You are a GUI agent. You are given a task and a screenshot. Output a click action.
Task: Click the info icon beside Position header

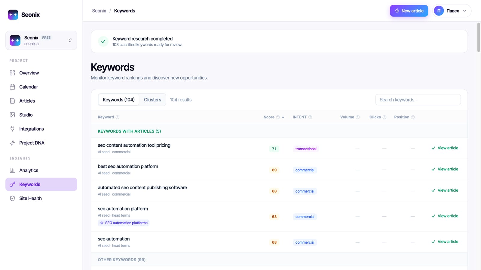[413, 117]
